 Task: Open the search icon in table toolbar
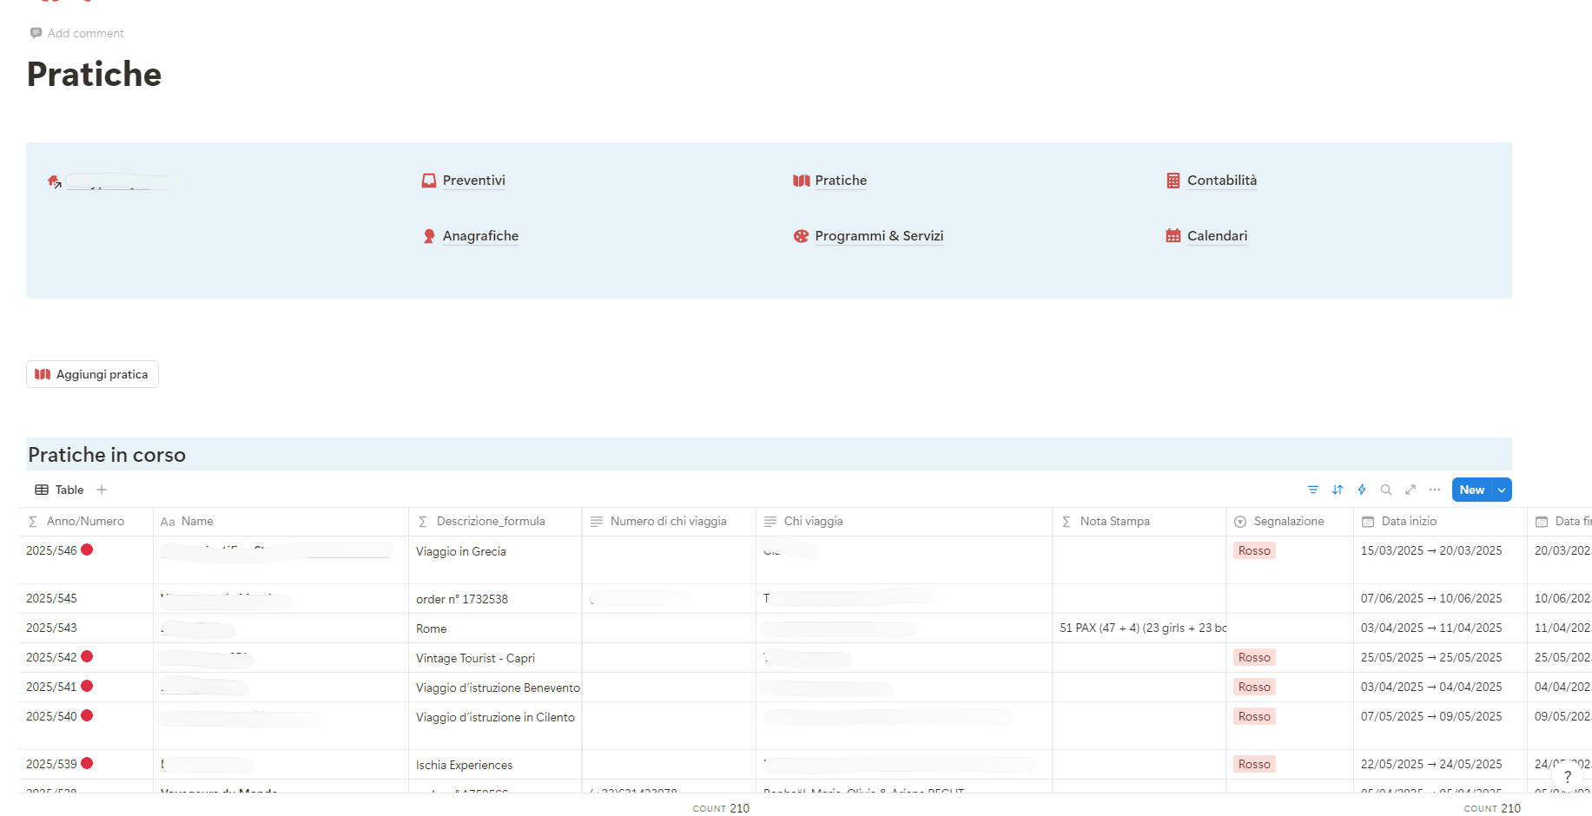[1386, 490]
